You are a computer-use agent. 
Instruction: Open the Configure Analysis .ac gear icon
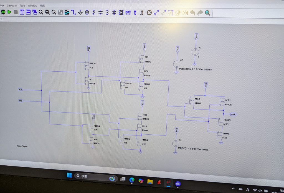(3, 12)
